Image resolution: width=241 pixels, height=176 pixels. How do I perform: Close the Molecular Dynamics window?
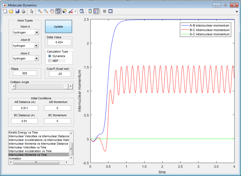point(234,5)
